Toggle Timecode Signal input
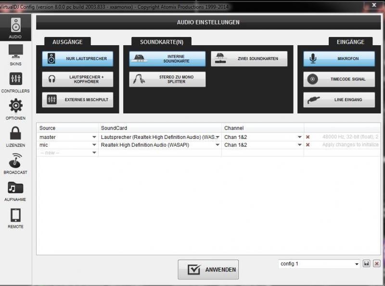Screen dimensions: 385x286 coord(339,79)
